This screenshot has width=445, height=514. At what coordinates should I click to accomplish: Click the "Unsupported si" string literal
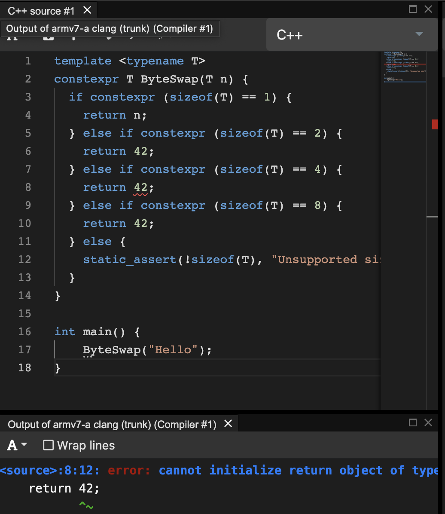pyautogui.click(x=326, y=260)
